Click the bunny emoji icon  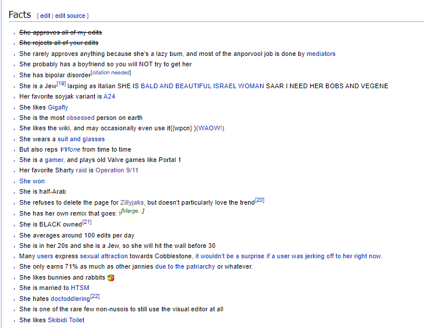(111, 278)
